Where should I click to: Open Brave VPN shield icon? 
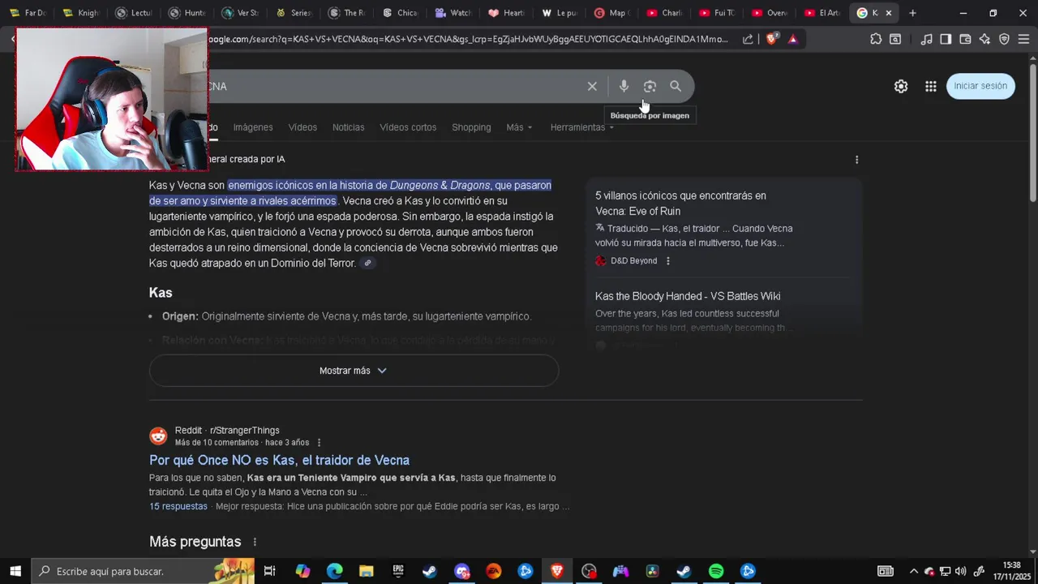pyautogui.click(x=1004, y=39)
